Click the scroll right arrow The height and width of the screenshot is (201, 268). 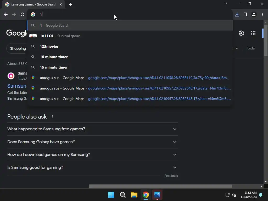tap(261, 186)
